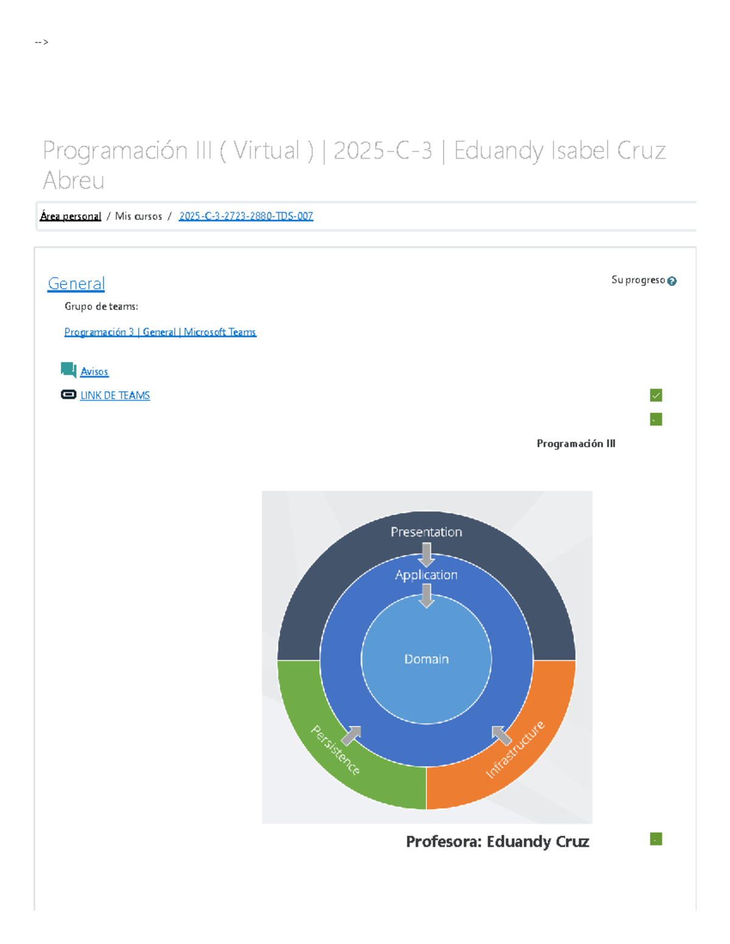Open the LINK DE TEAMS resource
Image resolution: width=730 pixels, height=944 pixels.
(115, 396)
